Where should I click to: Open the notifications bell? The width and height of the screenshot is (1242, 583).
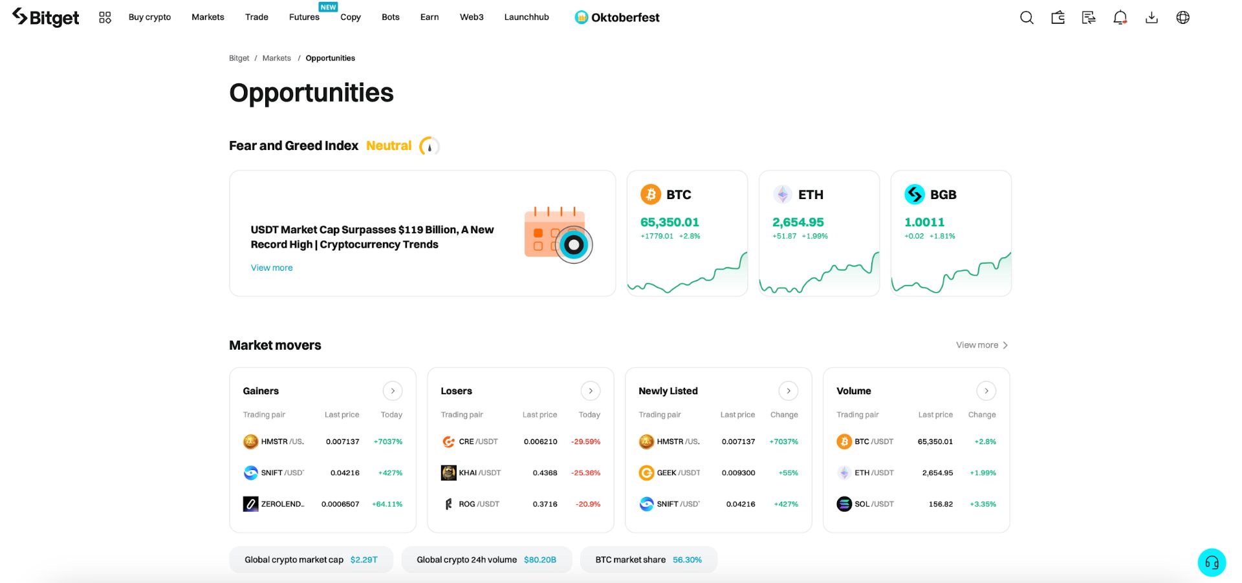(1120, 17)
